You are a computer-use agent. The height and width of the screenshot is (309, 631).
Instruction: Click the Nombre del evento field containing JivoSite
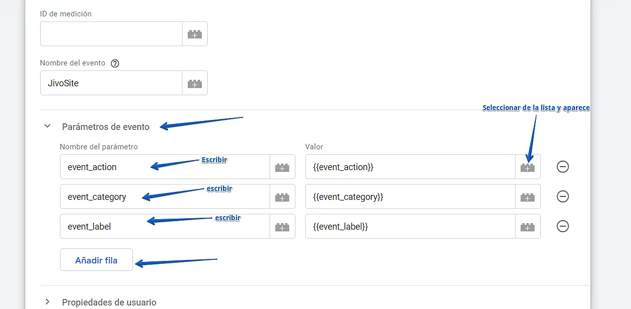[x=111, y=83]
